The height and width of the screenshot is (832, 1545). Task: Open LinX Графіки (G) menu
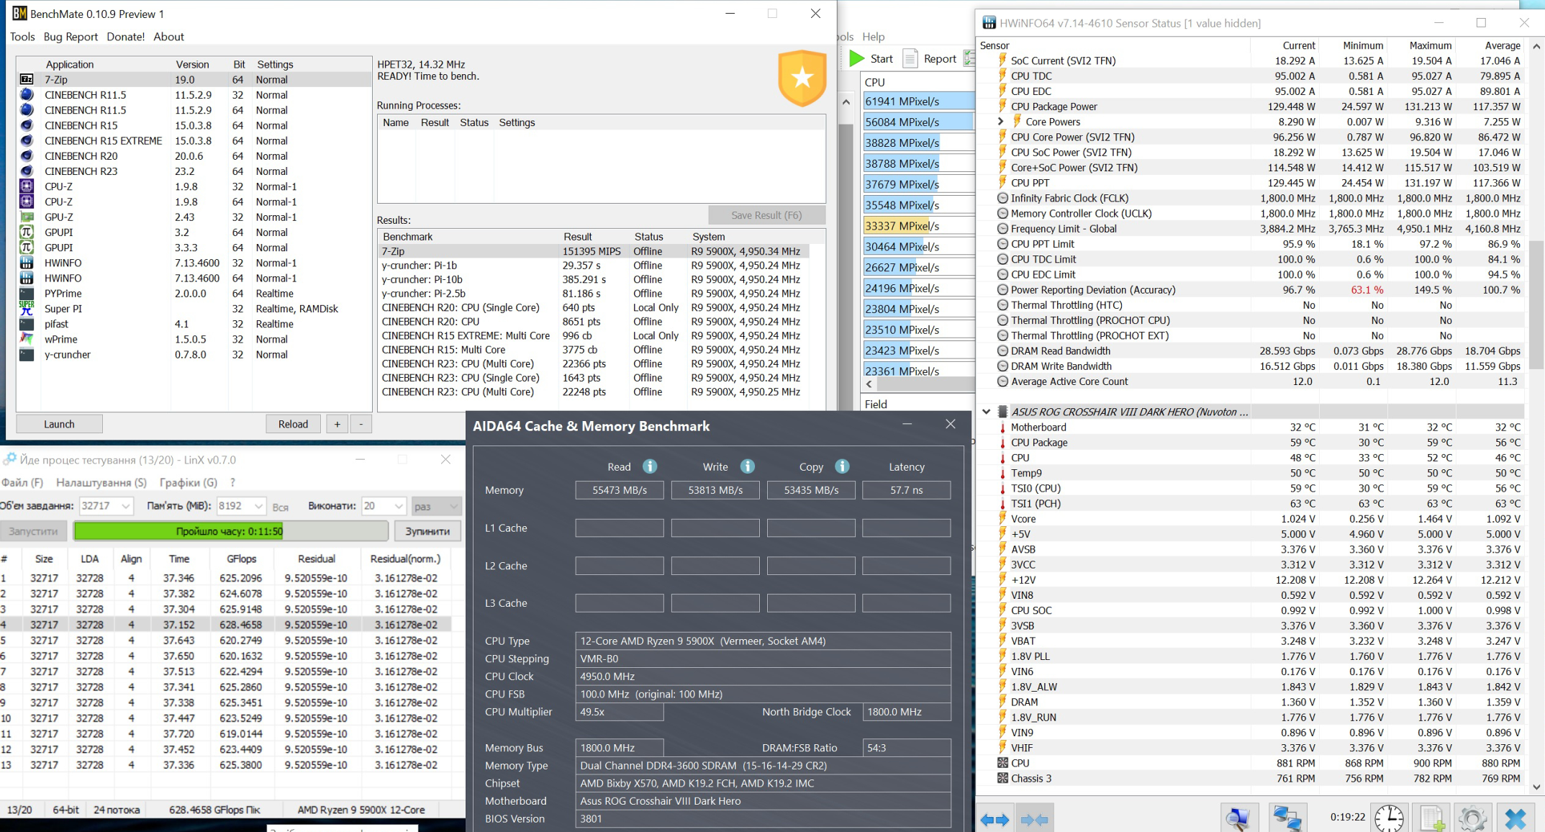click(189, 482)
